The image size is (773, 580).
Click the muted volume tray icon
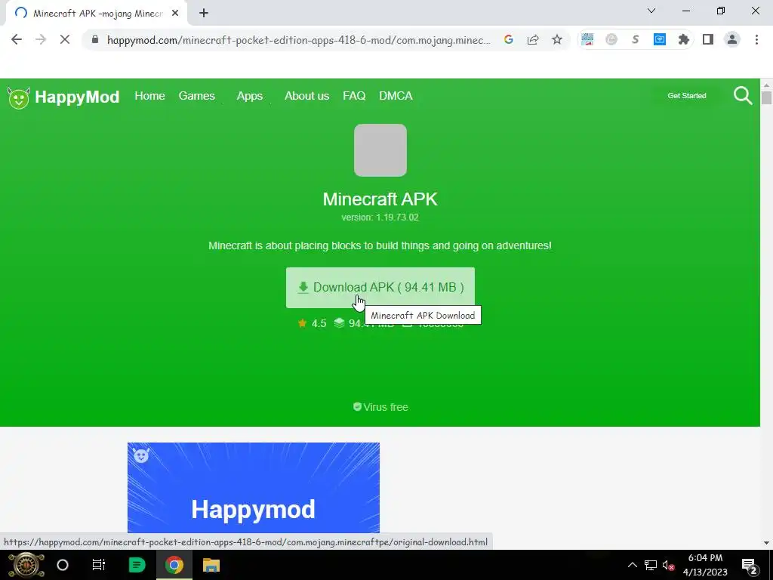(x=669, y=565)
